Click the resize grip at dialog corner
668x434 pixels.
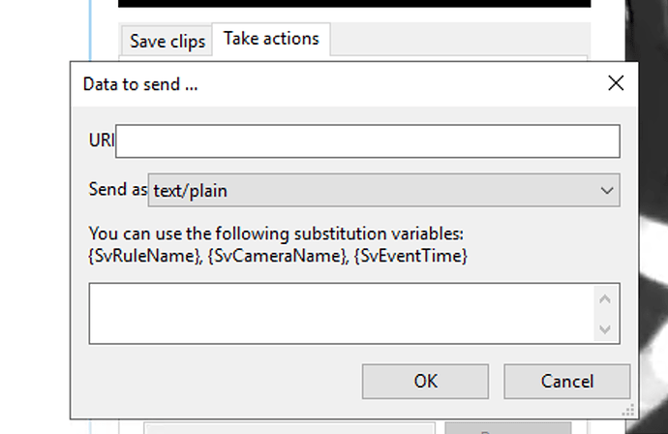click(x=628, y=410)
